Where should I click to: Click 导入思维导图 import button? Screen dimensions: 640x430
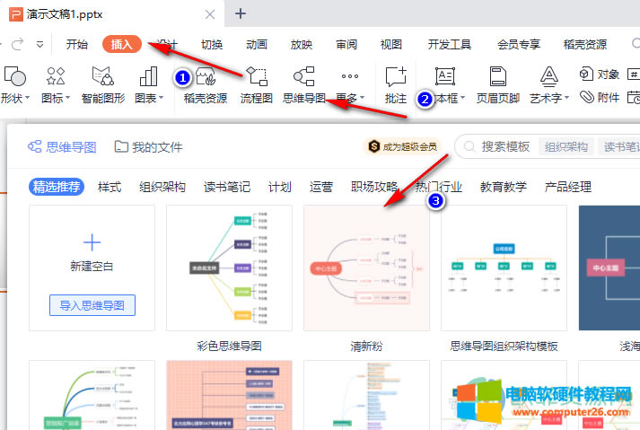(92, 305)
